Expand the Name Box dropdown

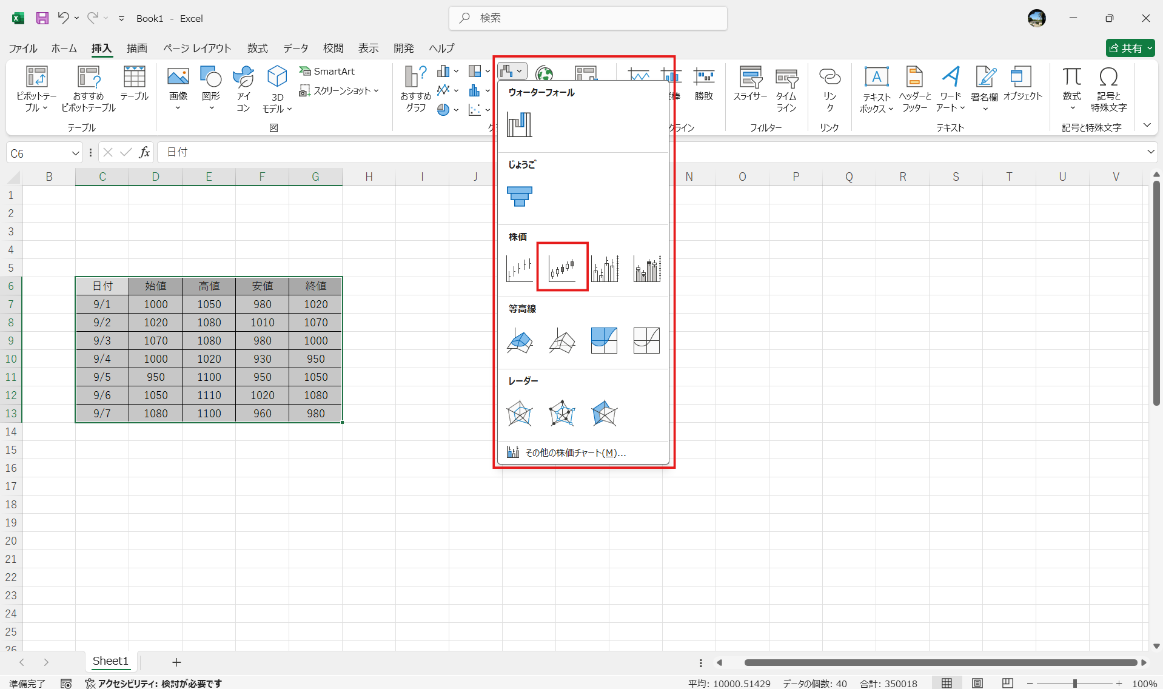click(x=75, y=153)
